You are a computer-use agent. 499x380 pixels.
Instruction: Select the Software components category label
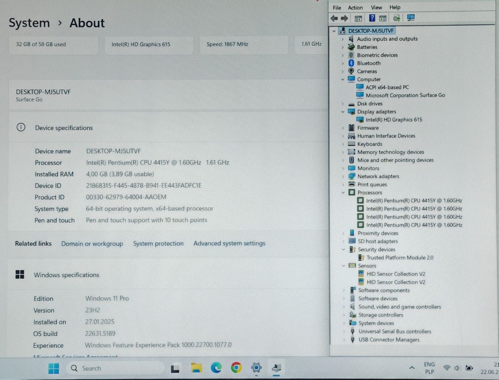[384, 290]
